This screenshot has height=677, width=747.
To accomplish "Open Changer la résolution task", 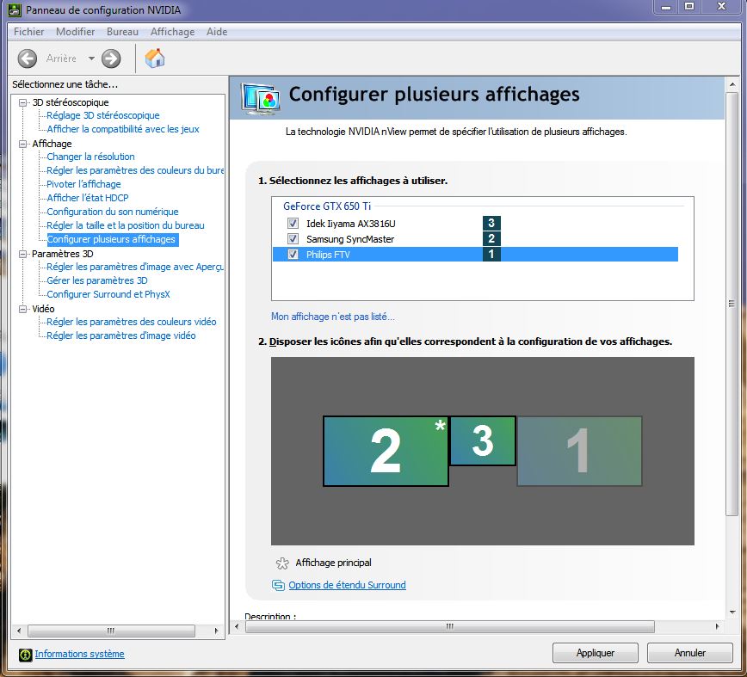I will (90, 157).
